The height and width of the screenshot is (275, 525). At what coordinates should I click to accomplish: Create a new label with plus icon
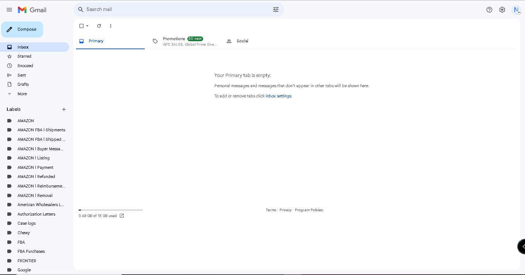point(64,109)
